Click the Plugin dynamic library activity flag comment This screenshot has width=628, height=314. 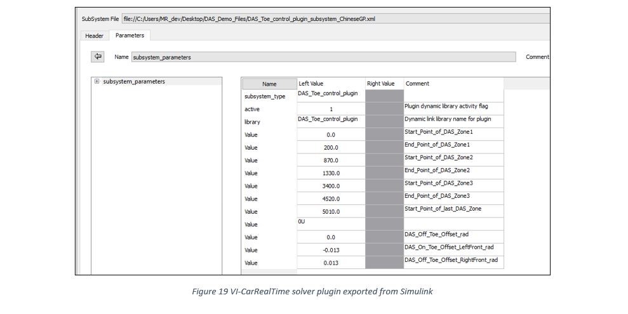453,109
